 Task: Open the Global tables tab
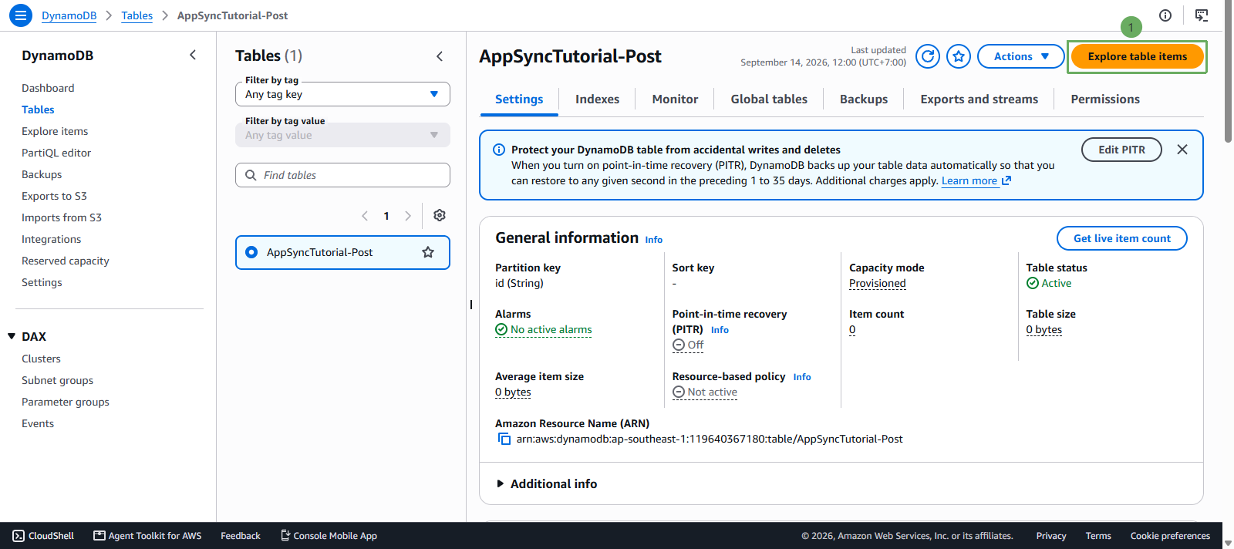[769, 99]
